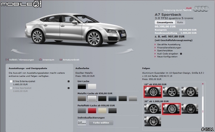215x132 pixels.
Task: Choose white Uni-Lack swatch
Action: (x=92, y=86)
